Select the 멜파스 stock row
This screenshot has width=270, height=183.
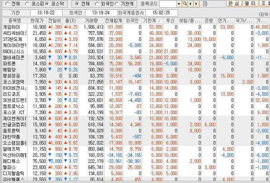(136, 167)
